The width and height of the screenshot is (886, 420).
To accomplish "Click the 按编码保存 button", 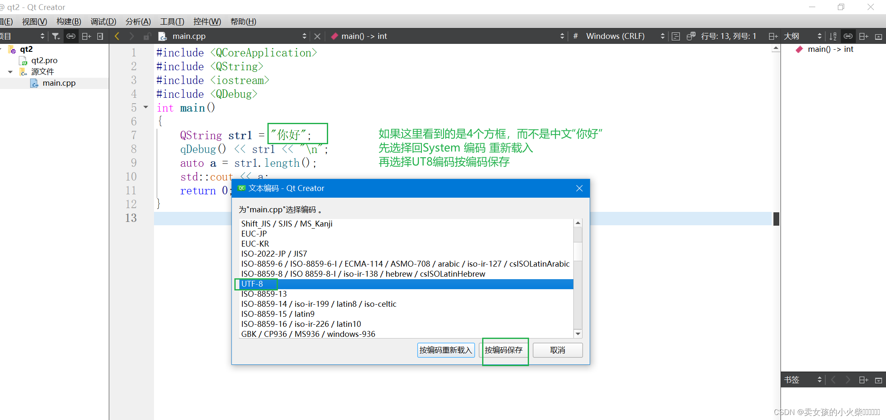I will 504,350.
